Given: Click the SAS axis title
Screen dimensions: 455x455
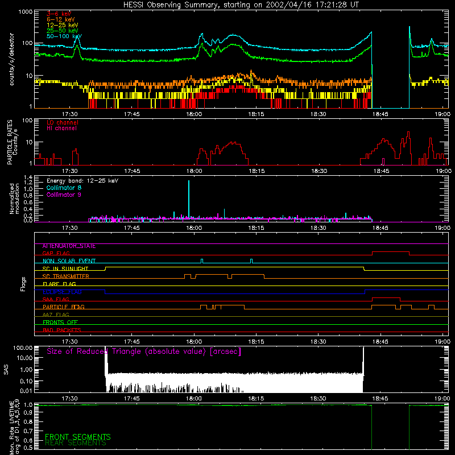Looking at the screenshot, I should coord(6,370).
